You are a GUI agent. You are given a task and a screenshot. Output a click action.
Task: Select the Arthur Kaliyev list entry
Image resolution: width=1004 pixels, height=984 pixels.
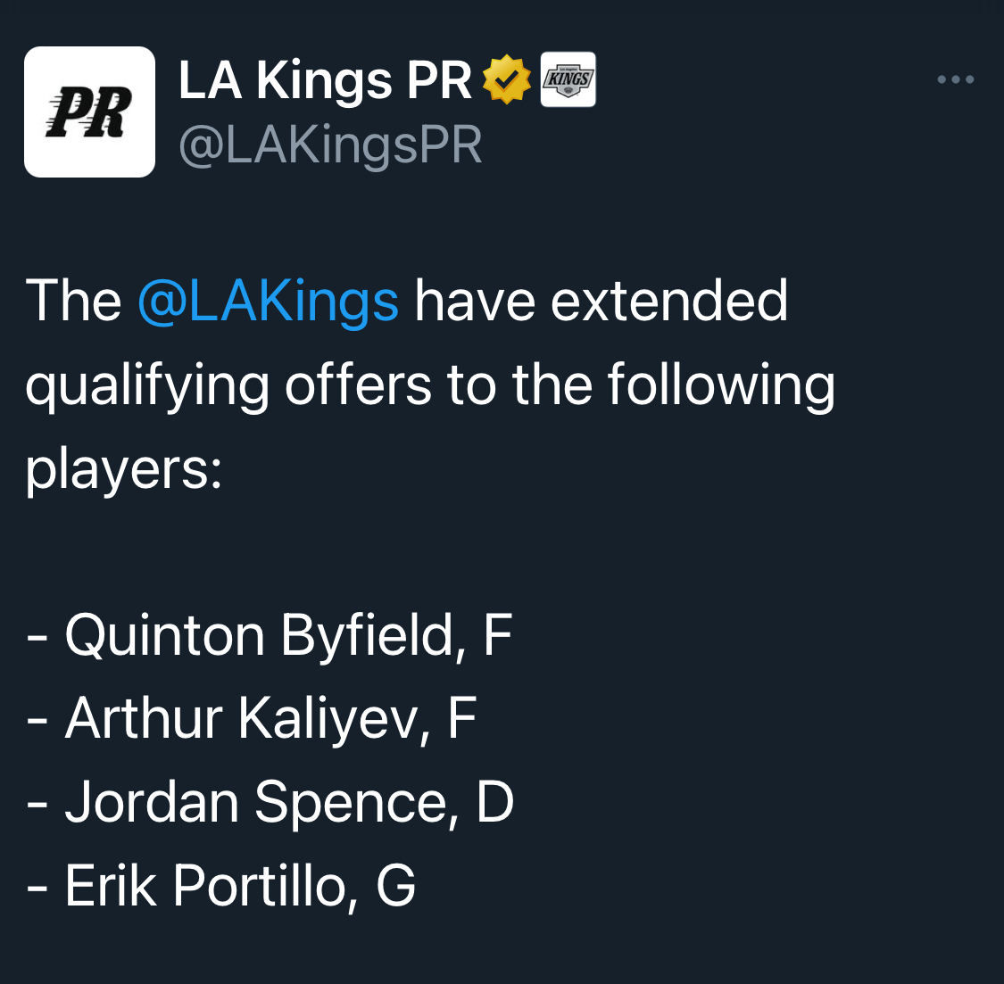pos(252,720)
